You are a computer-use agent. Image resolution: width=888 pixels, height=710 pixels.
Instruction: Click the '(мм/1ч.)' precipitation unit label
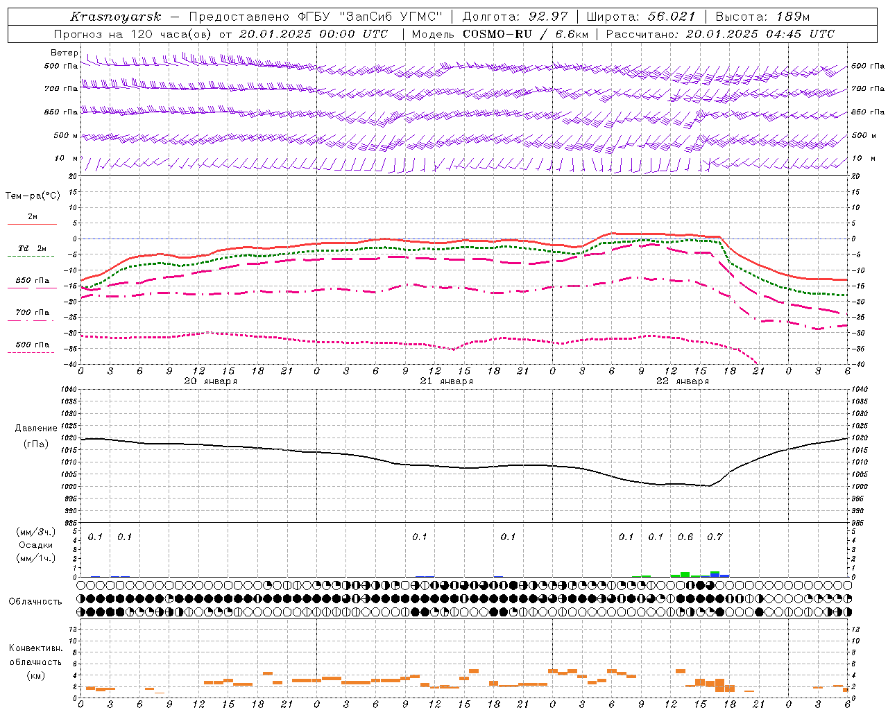coord(36,558)
